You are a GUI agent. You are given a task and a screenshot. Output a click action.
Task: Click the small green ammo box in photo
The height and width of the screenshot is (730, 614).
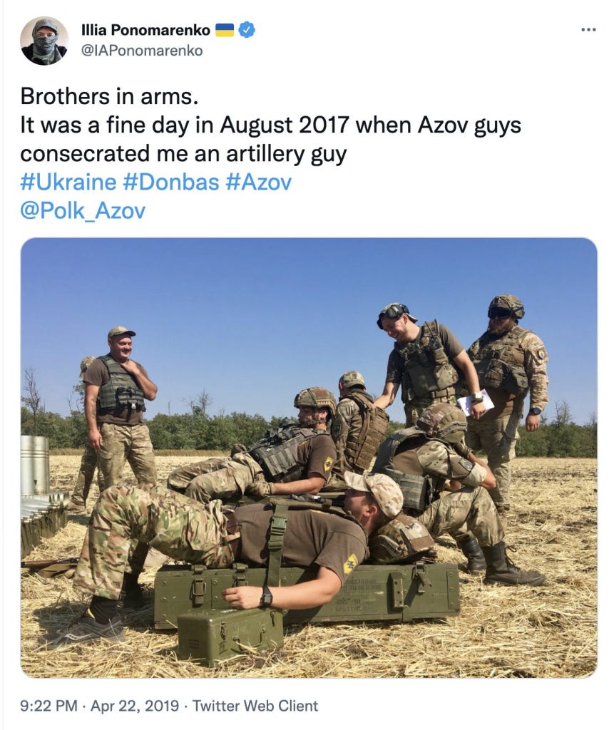[x=230, y=635]
